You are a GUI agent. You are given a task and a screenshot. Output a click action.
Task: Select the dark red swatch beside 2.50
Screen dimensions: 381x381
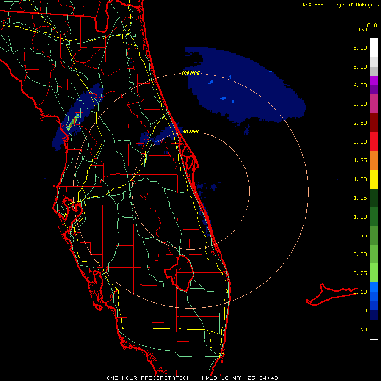tap(374, 123)
